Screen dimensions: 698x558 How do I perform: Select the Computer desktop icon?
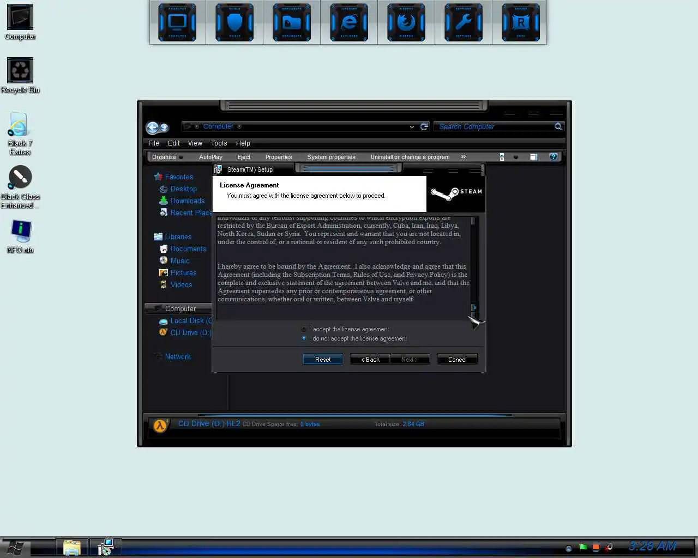(x=20, y=22)
